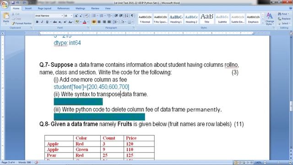293x165 pixels.
Task: Toggle Align Text Right
Action: [x=104, y=22]
